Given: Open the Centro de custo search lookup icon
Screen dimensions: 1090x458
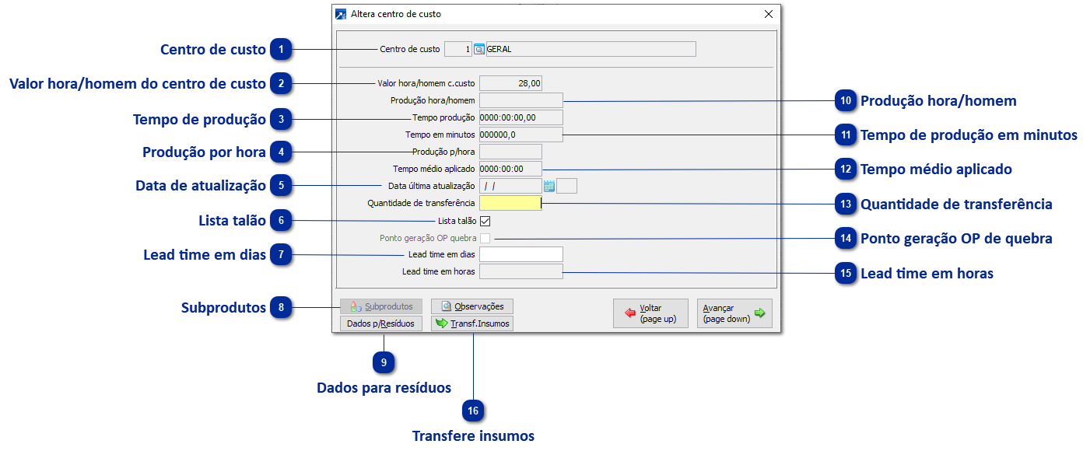Looking at the screenshot, I should (x=479, y=49).
